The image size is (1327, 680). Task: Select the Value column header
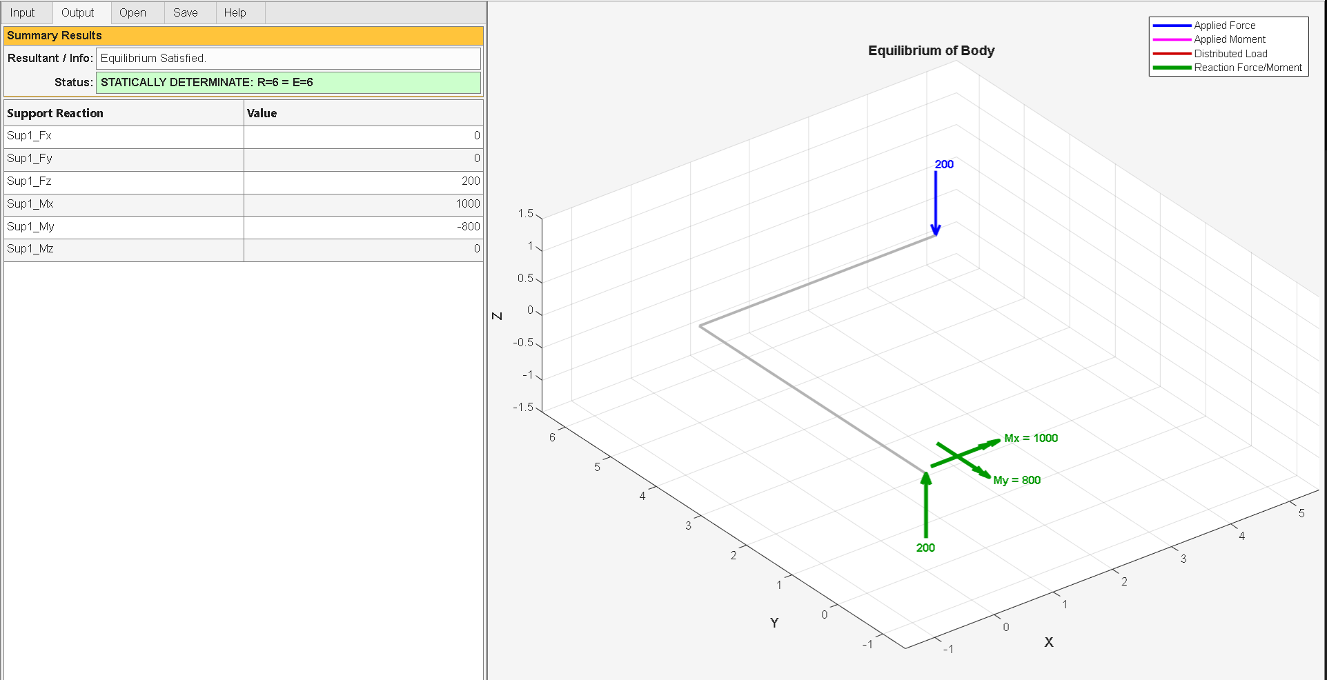coord(364,113)
